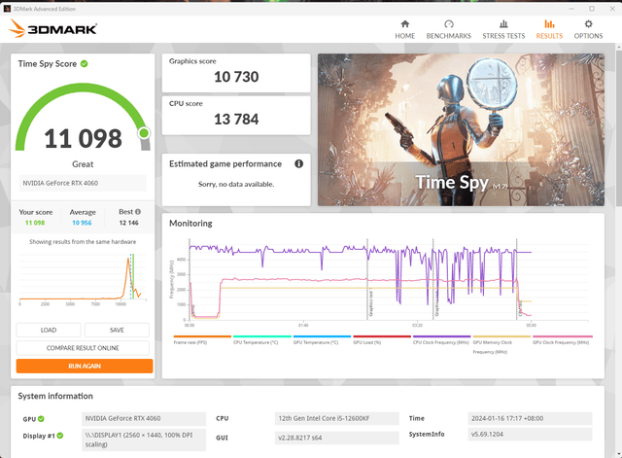This screenshot has width=622, height=458.
Task: Click the GPU green check icon
Action: pos(41,419)
